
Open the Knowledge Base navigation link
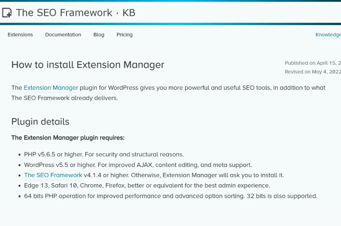(x=328, y=35)
